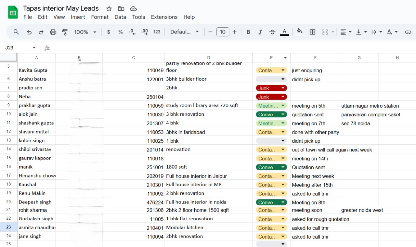Star this spreadsheet document
This screenshot has height=247, width=416.
coord(109,9)
